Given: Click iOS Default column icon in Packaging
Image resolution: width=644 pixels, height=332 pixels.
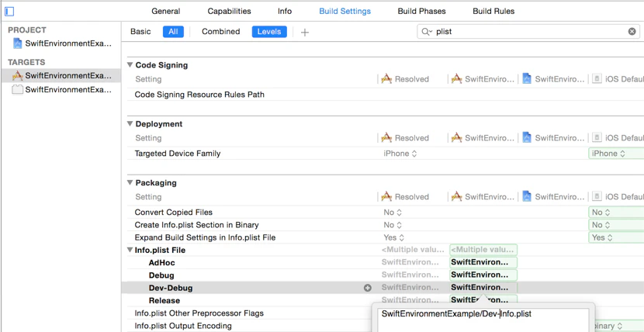Looking at the screenshot, I should point(597,196).
